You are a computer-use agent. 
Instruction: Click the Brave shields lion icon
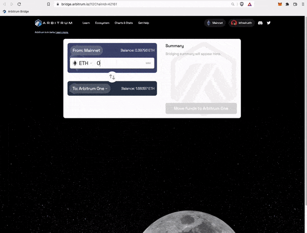pos(242,4)
